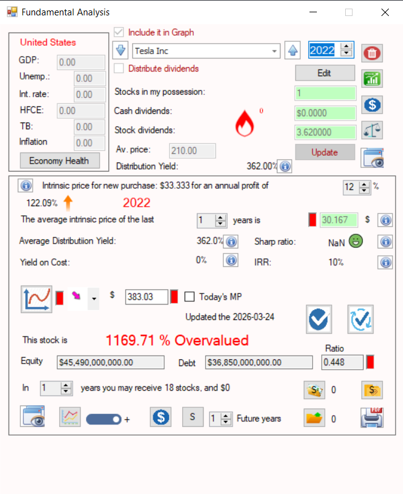Click the Av. price 210.00 field
This screenshot has width=403, height=494.
(192, 151)
